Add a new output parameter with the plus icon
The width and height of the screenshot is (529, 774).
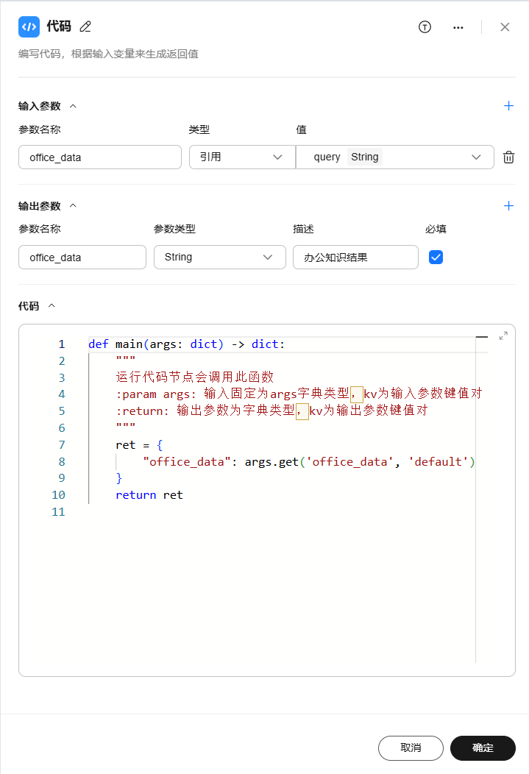pyautogui.click(x=509, y=206)
